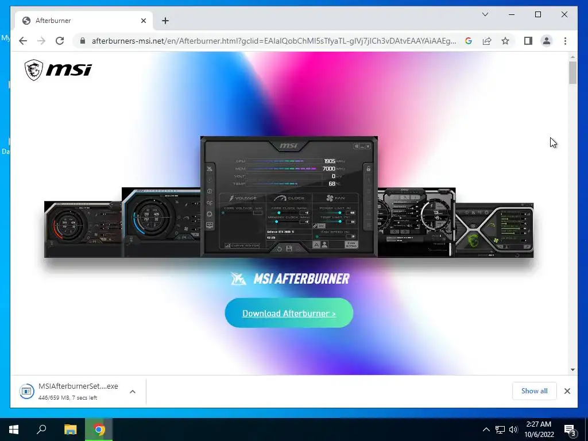Open the taskbar clock showing 2:27 AM
Image resolution: width=588 pixels, height=441 pixels.
pos(539,430)
